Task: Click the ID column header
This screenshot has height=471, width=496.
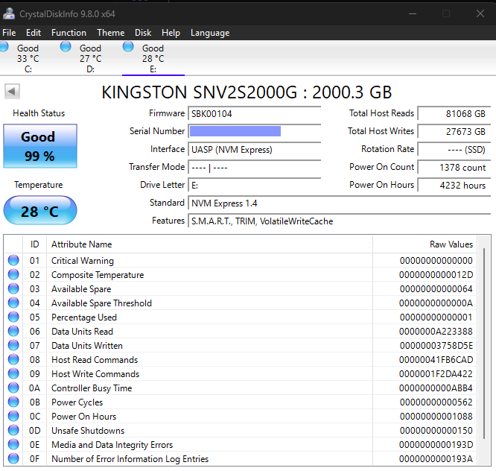Action: tap(34, 244)
